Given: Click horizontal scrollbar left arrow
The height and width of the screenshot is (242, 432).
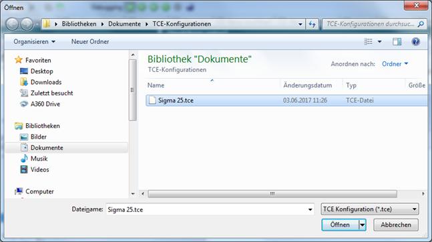Looking at the screenshot, I should tap(143, 193).
